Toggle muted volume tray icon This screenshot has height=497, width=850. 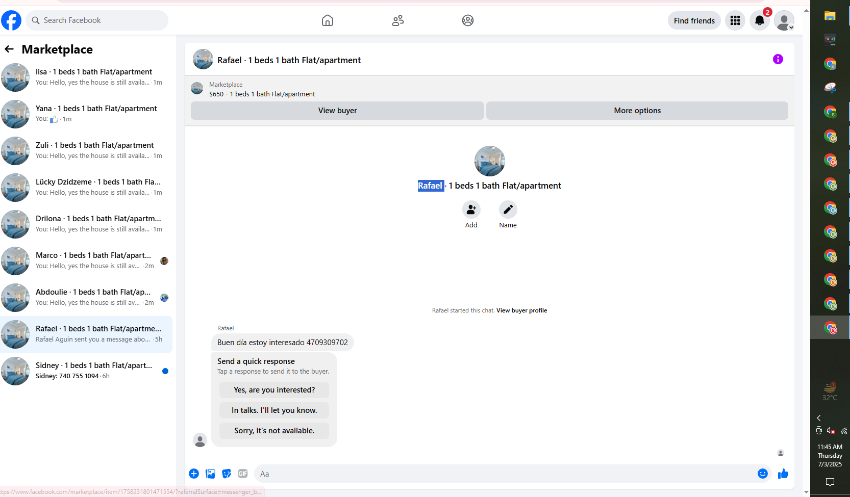coord(831,431)
